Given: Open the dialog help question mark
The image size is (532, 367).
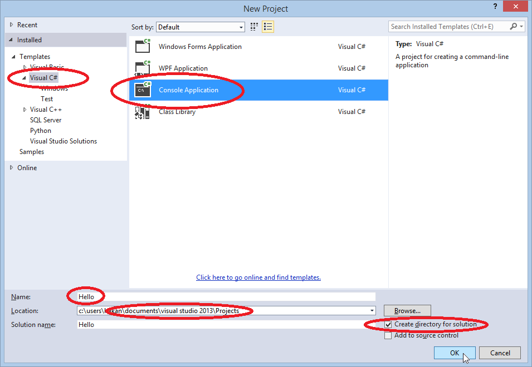Looking at the screenshot, I should (495, 7).
